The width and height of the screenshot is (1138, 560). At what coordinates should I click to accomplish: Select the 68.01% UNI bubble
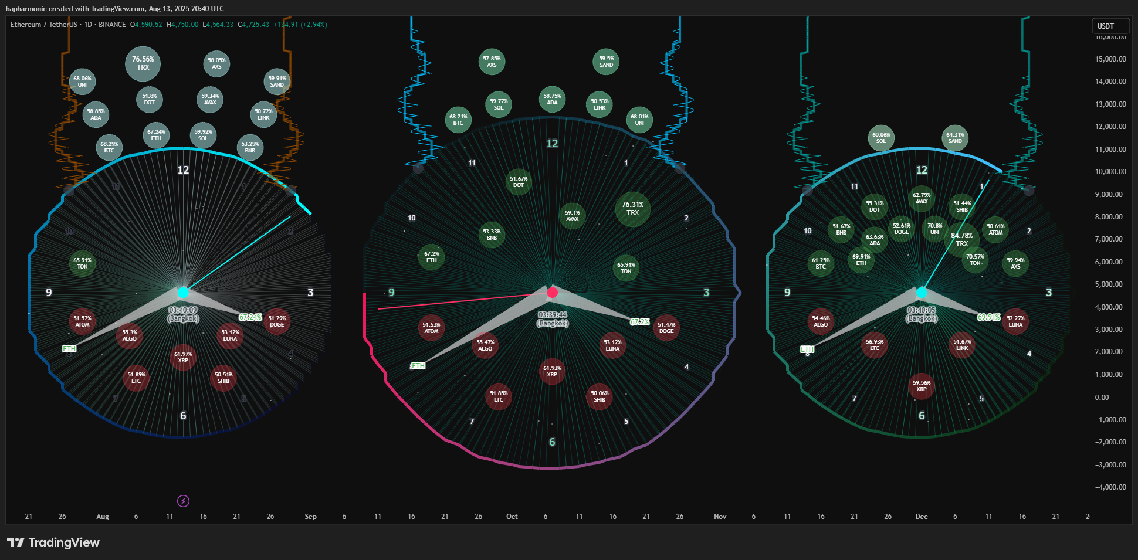pos(639,120)
